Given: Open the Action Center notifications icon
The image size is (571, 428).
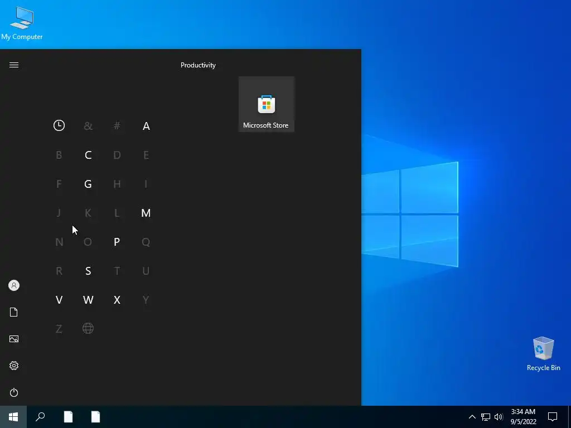Looking at the screenshot, I should pyautogui.click(x=553, y=417).
